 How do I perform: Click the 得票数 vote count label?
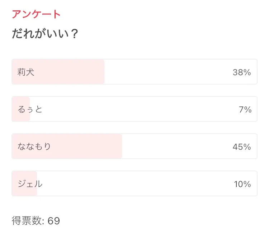point(27,221)
